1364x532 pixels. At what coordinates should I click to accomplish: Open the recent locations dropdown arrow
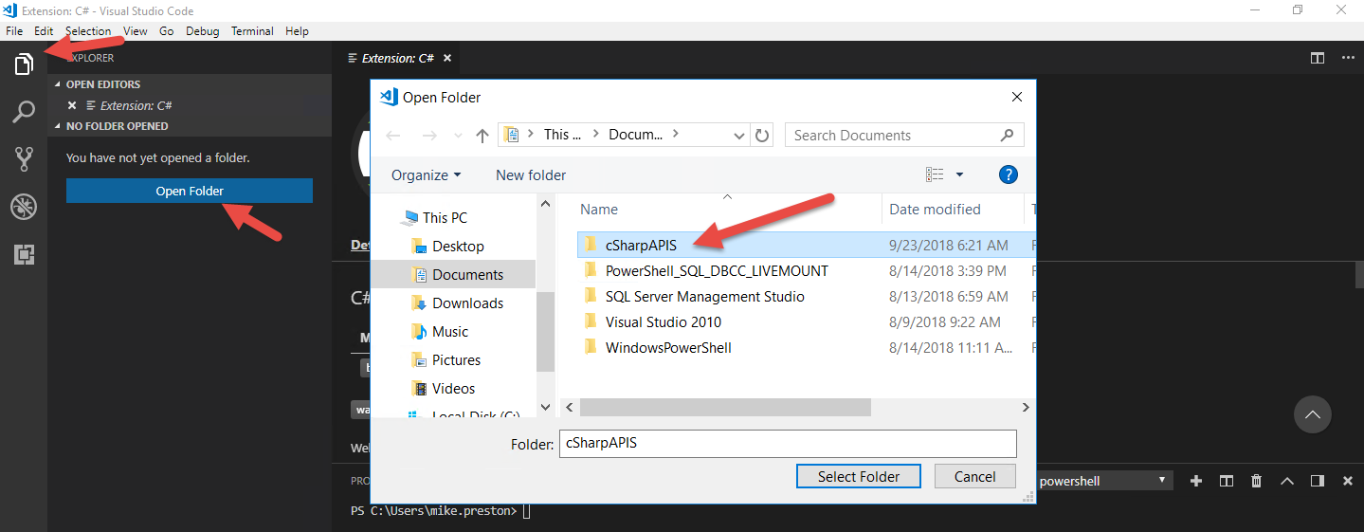[x=459, y=137]
